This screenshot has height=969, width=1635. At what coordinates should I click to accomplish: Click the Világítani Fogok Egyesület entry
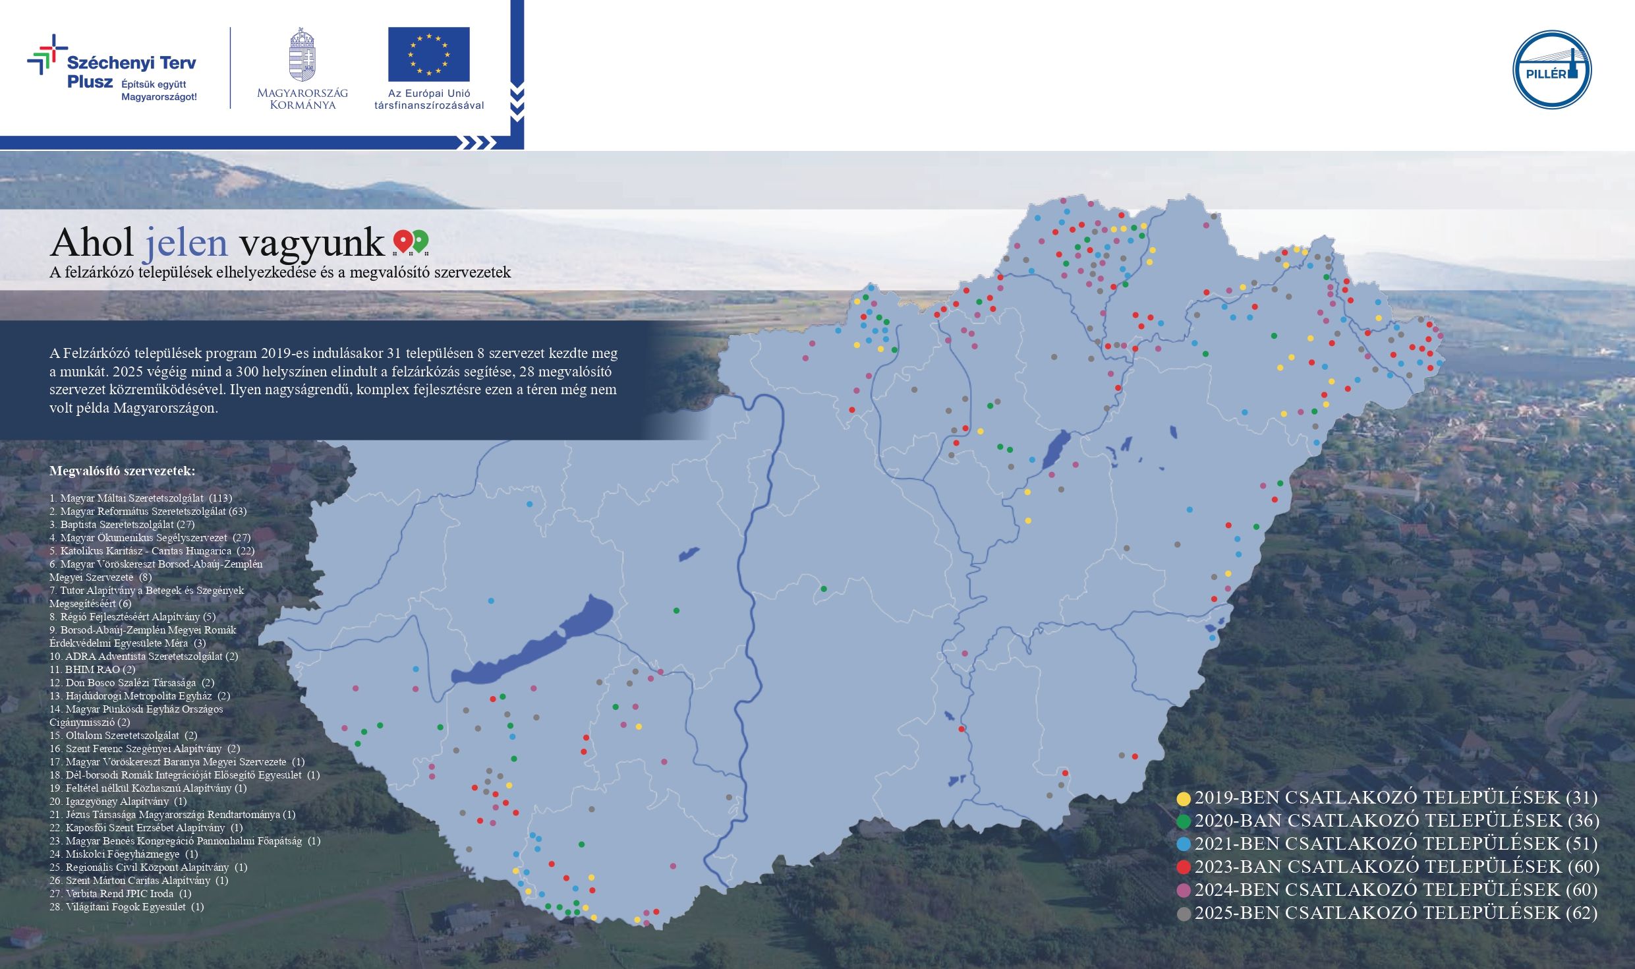[x=127, y=907]
